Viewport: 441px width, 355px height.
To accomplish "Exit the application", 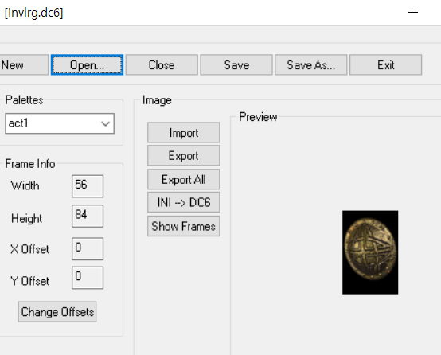I will [385, 65].
